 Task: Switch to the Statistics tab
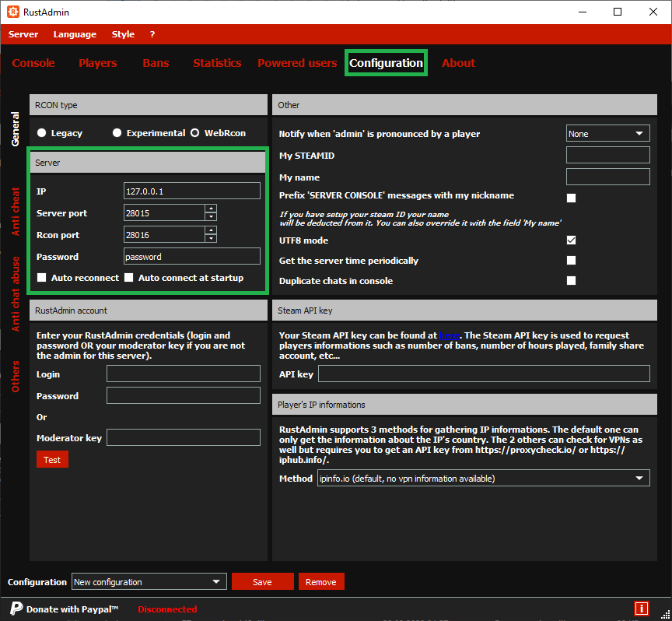(217, 63)
